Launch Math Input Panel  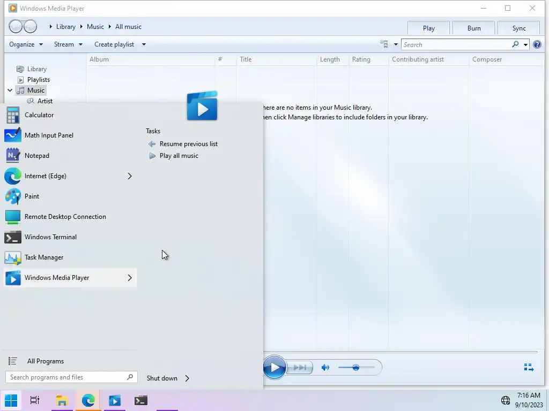(x=70, y=135)
